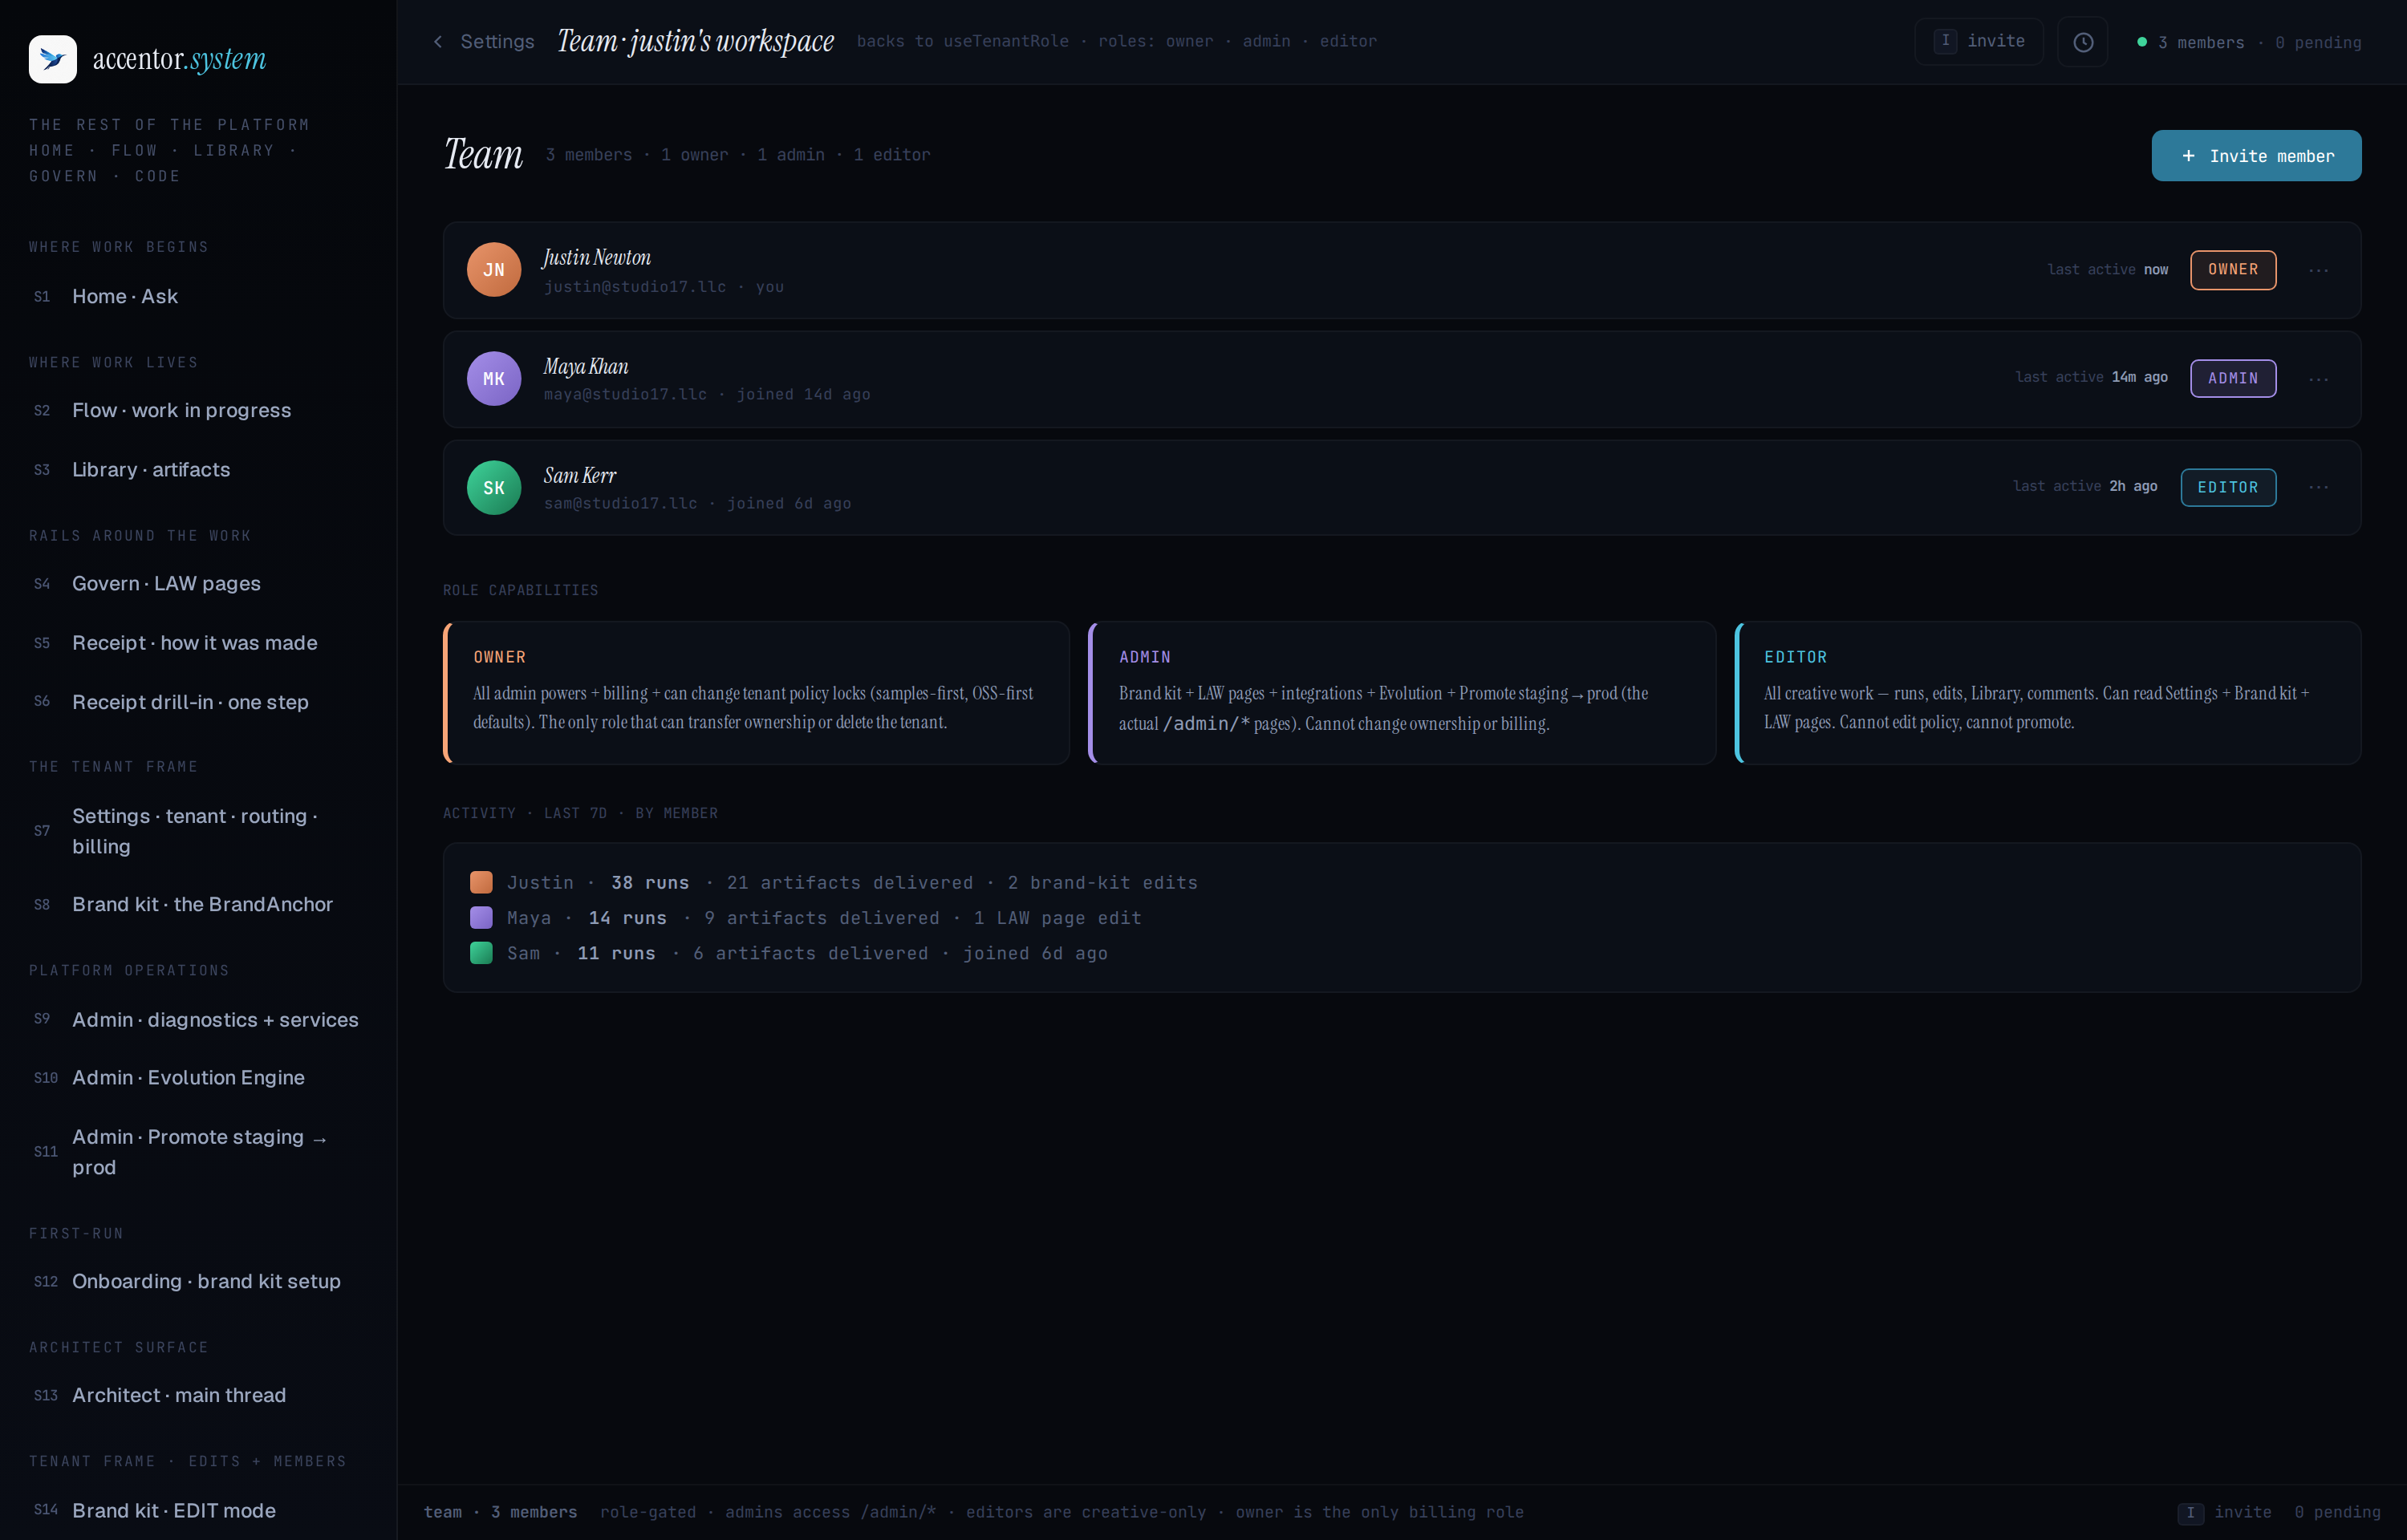The image size is (2407, 1540).
Task: Click the top bar invite shortcut button
Action: (x=1978, y=41)
